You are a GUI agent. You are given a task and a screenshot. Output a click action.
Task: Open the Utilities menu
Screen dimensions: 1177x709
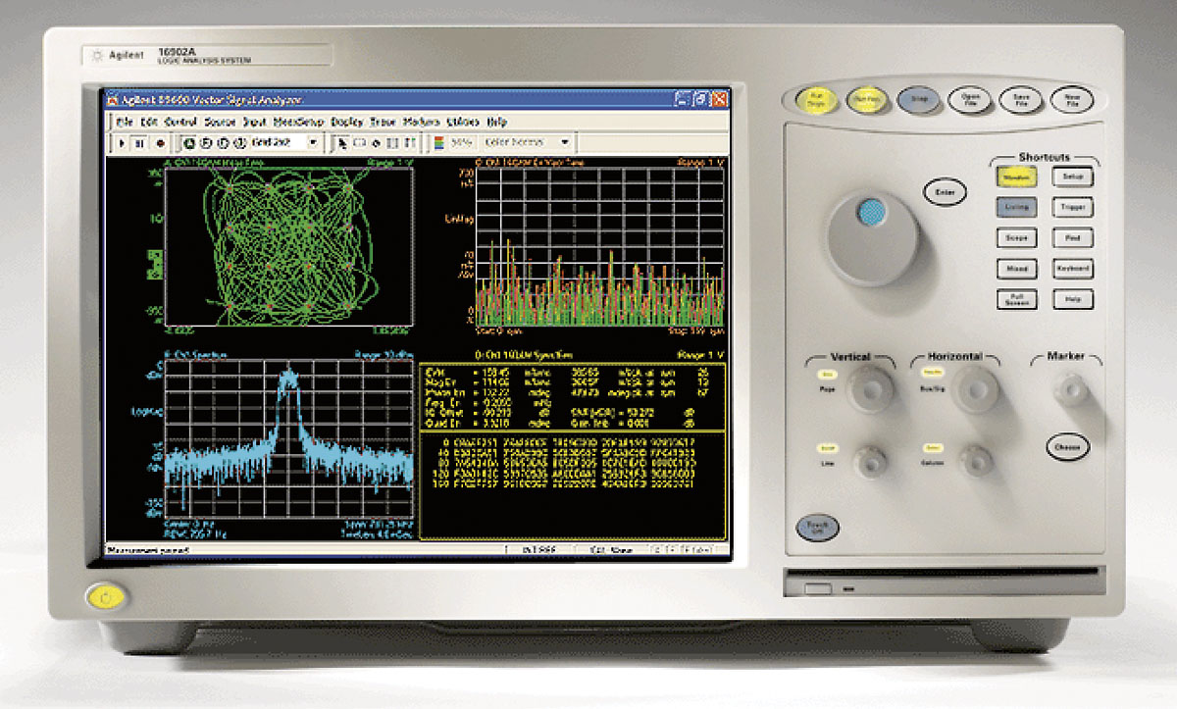click(463, 122)
